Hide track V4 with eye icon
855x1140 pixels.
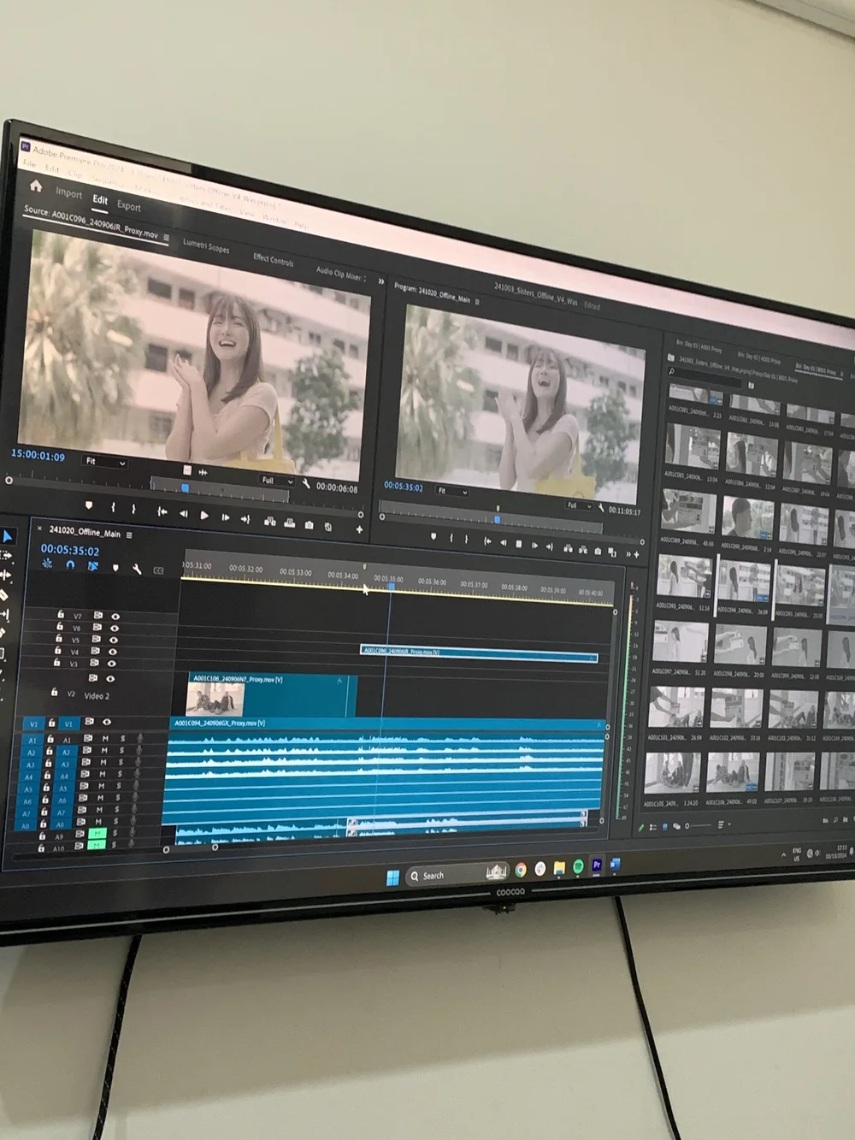coord(111,652)
